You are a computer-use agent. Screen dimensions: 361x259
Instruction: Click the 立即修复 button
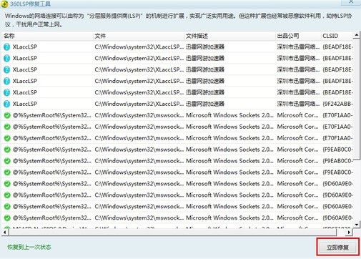(x=337, y=248)
